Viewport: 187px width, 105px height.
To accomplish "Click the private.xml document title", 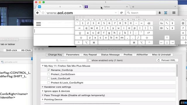I will click(11, 62).
